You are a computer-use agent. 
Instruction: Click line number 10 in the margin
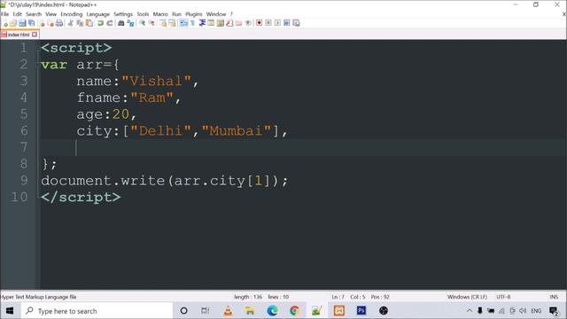click(x=19, y=197)
